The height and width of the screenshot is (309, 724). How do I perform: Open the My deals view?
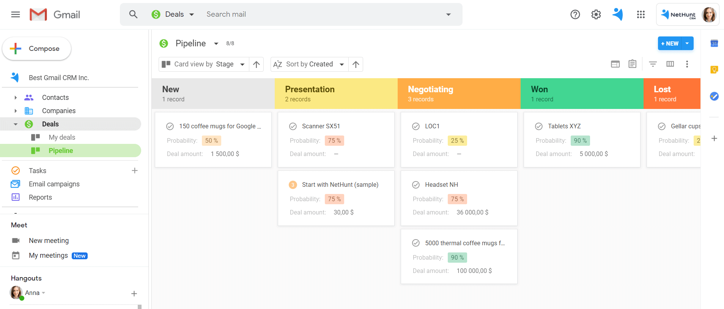click(x=62, y=137)
